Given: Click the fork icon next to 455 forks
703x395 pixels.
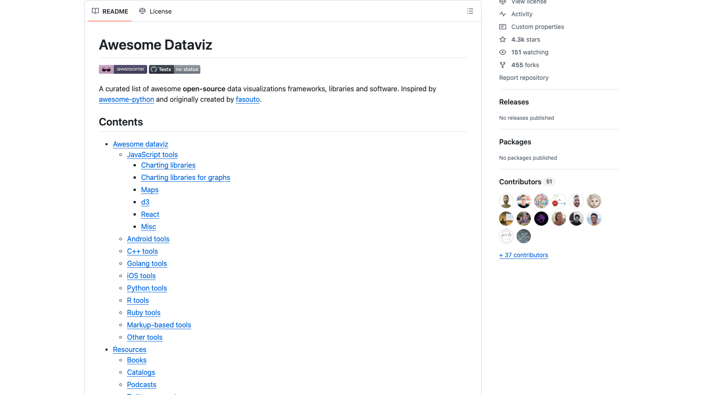Looking at the screenshot, I should click(x=502, y=65).
